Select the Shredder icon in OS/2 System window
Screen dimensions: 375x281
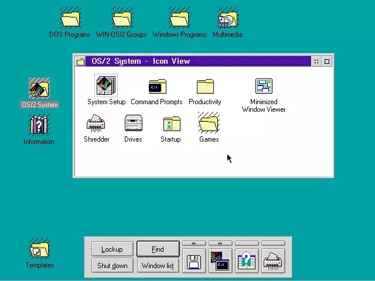click(x=96, y=124)
